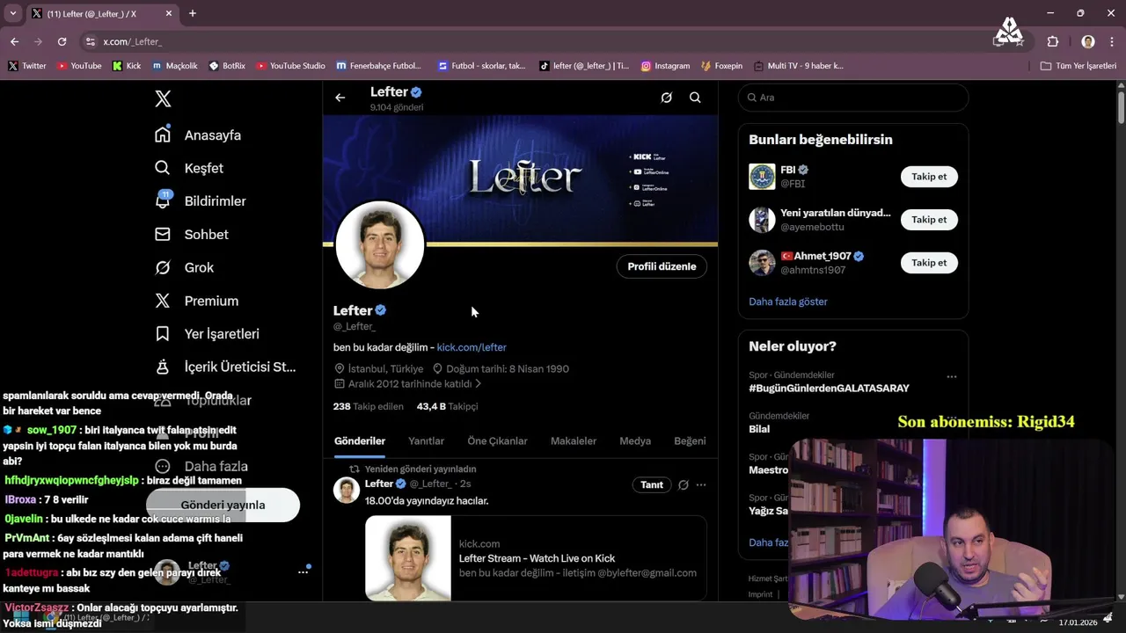
Task: Open the Chrome three-dot menu
Action: click(x=1112, y=41)
